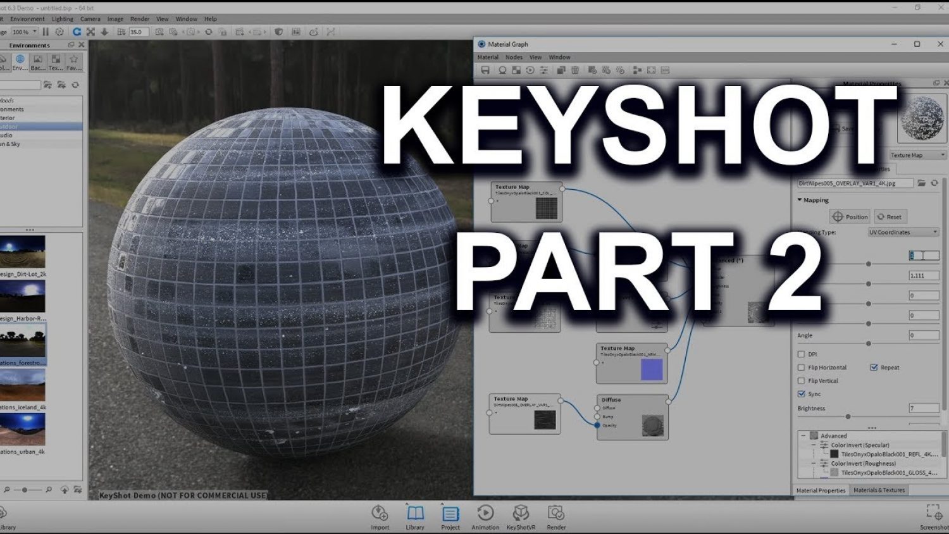Open the Project panel icon
This screenshot has height=534, width=949.
pos(450,513)
